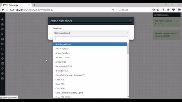The width and height of the screenshot is (182, 102).
Task: Click the site information icon in address bar
Action: click(7, 10)
